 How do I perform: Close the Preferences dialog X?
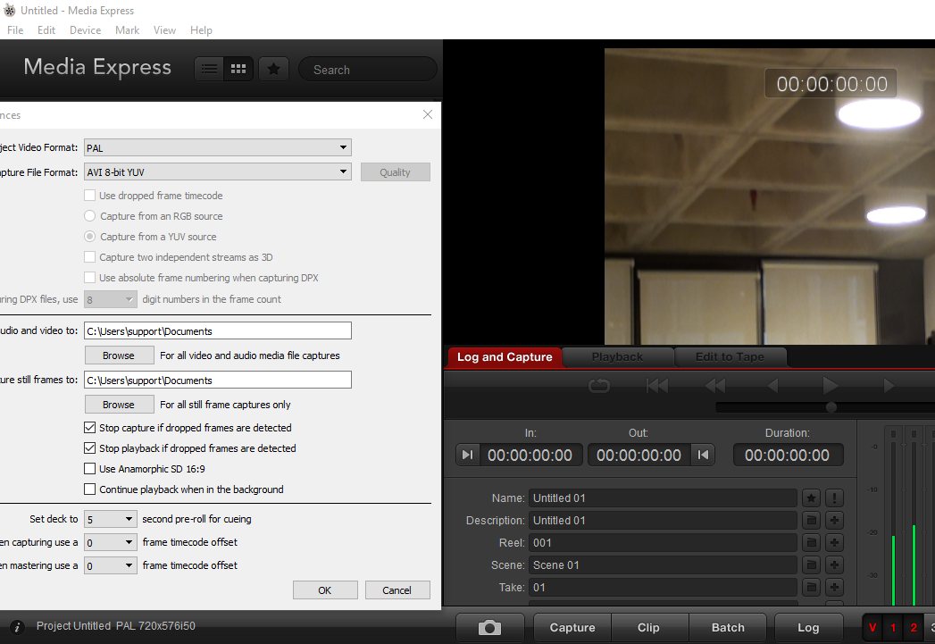coord(428,114)
